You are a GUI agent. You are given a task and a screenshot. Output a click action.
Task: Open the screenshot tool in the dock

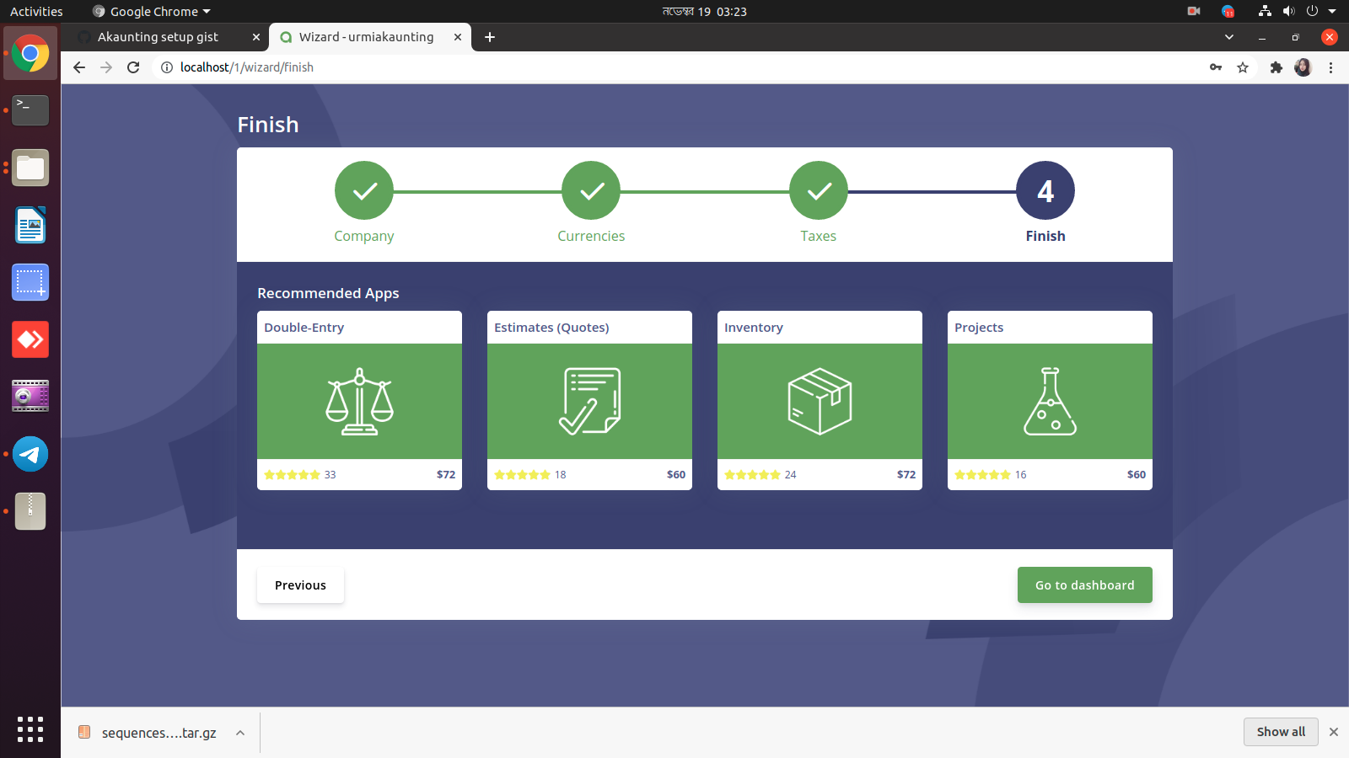coord(30,282)
